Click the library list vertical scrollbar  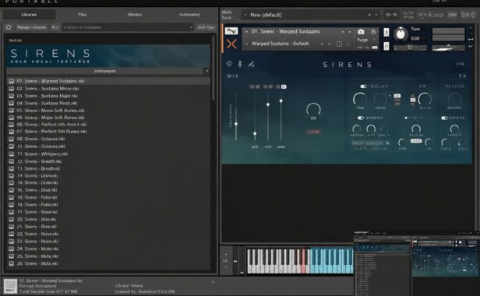[213, 69]
